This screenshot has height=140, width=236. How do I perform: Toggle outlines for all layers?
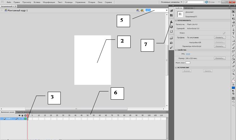(25, 115)
